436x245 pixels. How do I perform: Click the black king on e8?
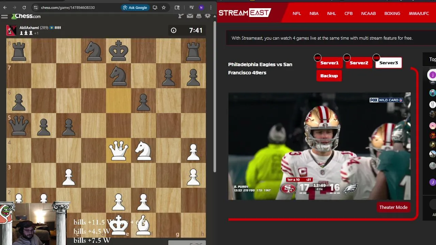pos(119,51)
